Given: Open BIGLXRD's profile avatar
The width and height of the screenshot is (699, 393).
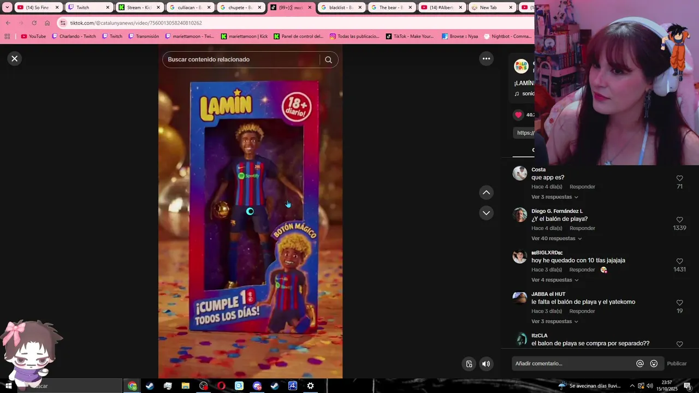Looking at the screenshot, I should pyautogui.click(x=520, y=256).
